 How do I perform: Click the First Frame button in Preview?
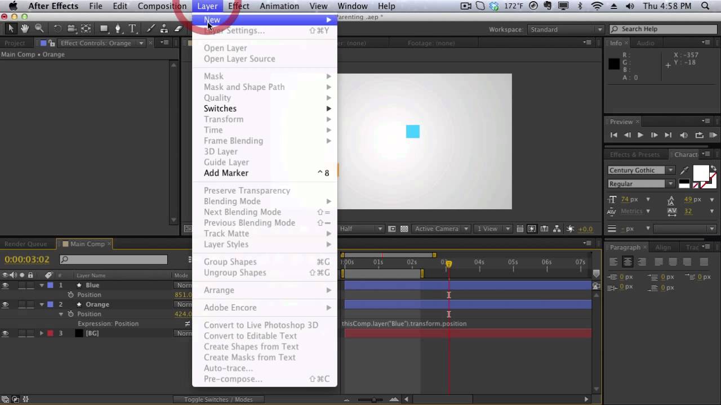coord(614,135)
